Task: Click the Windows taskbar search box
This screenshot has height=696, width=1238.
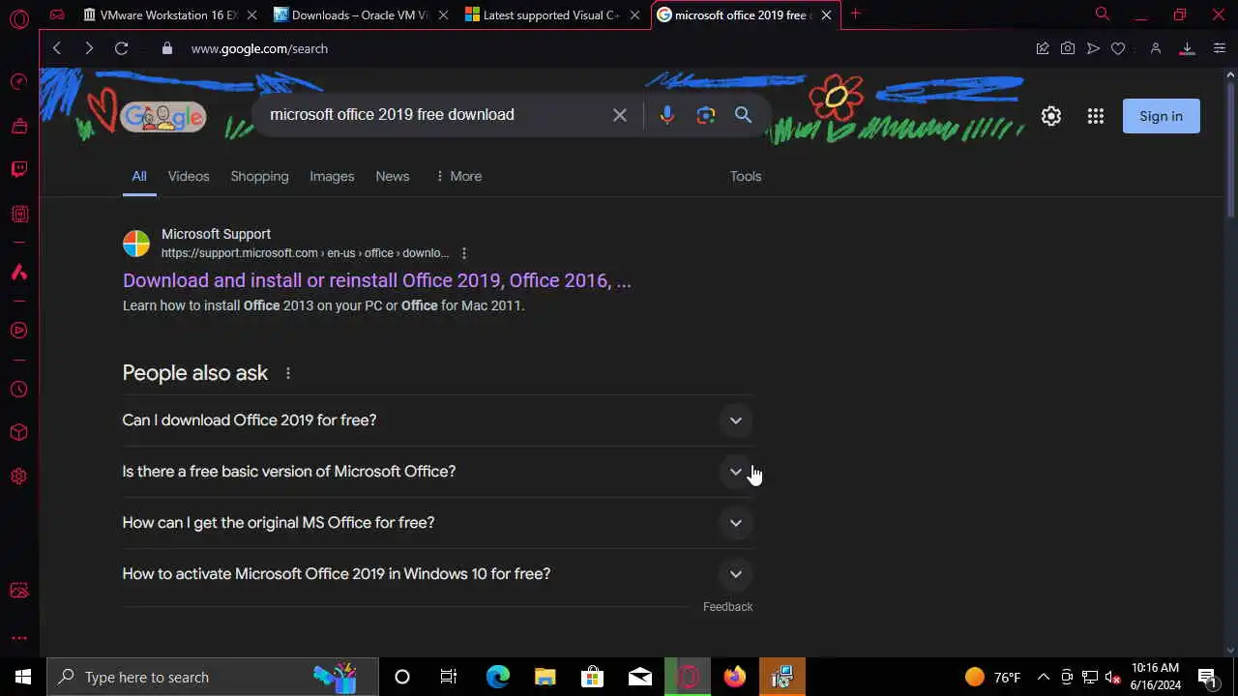Action: point(213,677)
